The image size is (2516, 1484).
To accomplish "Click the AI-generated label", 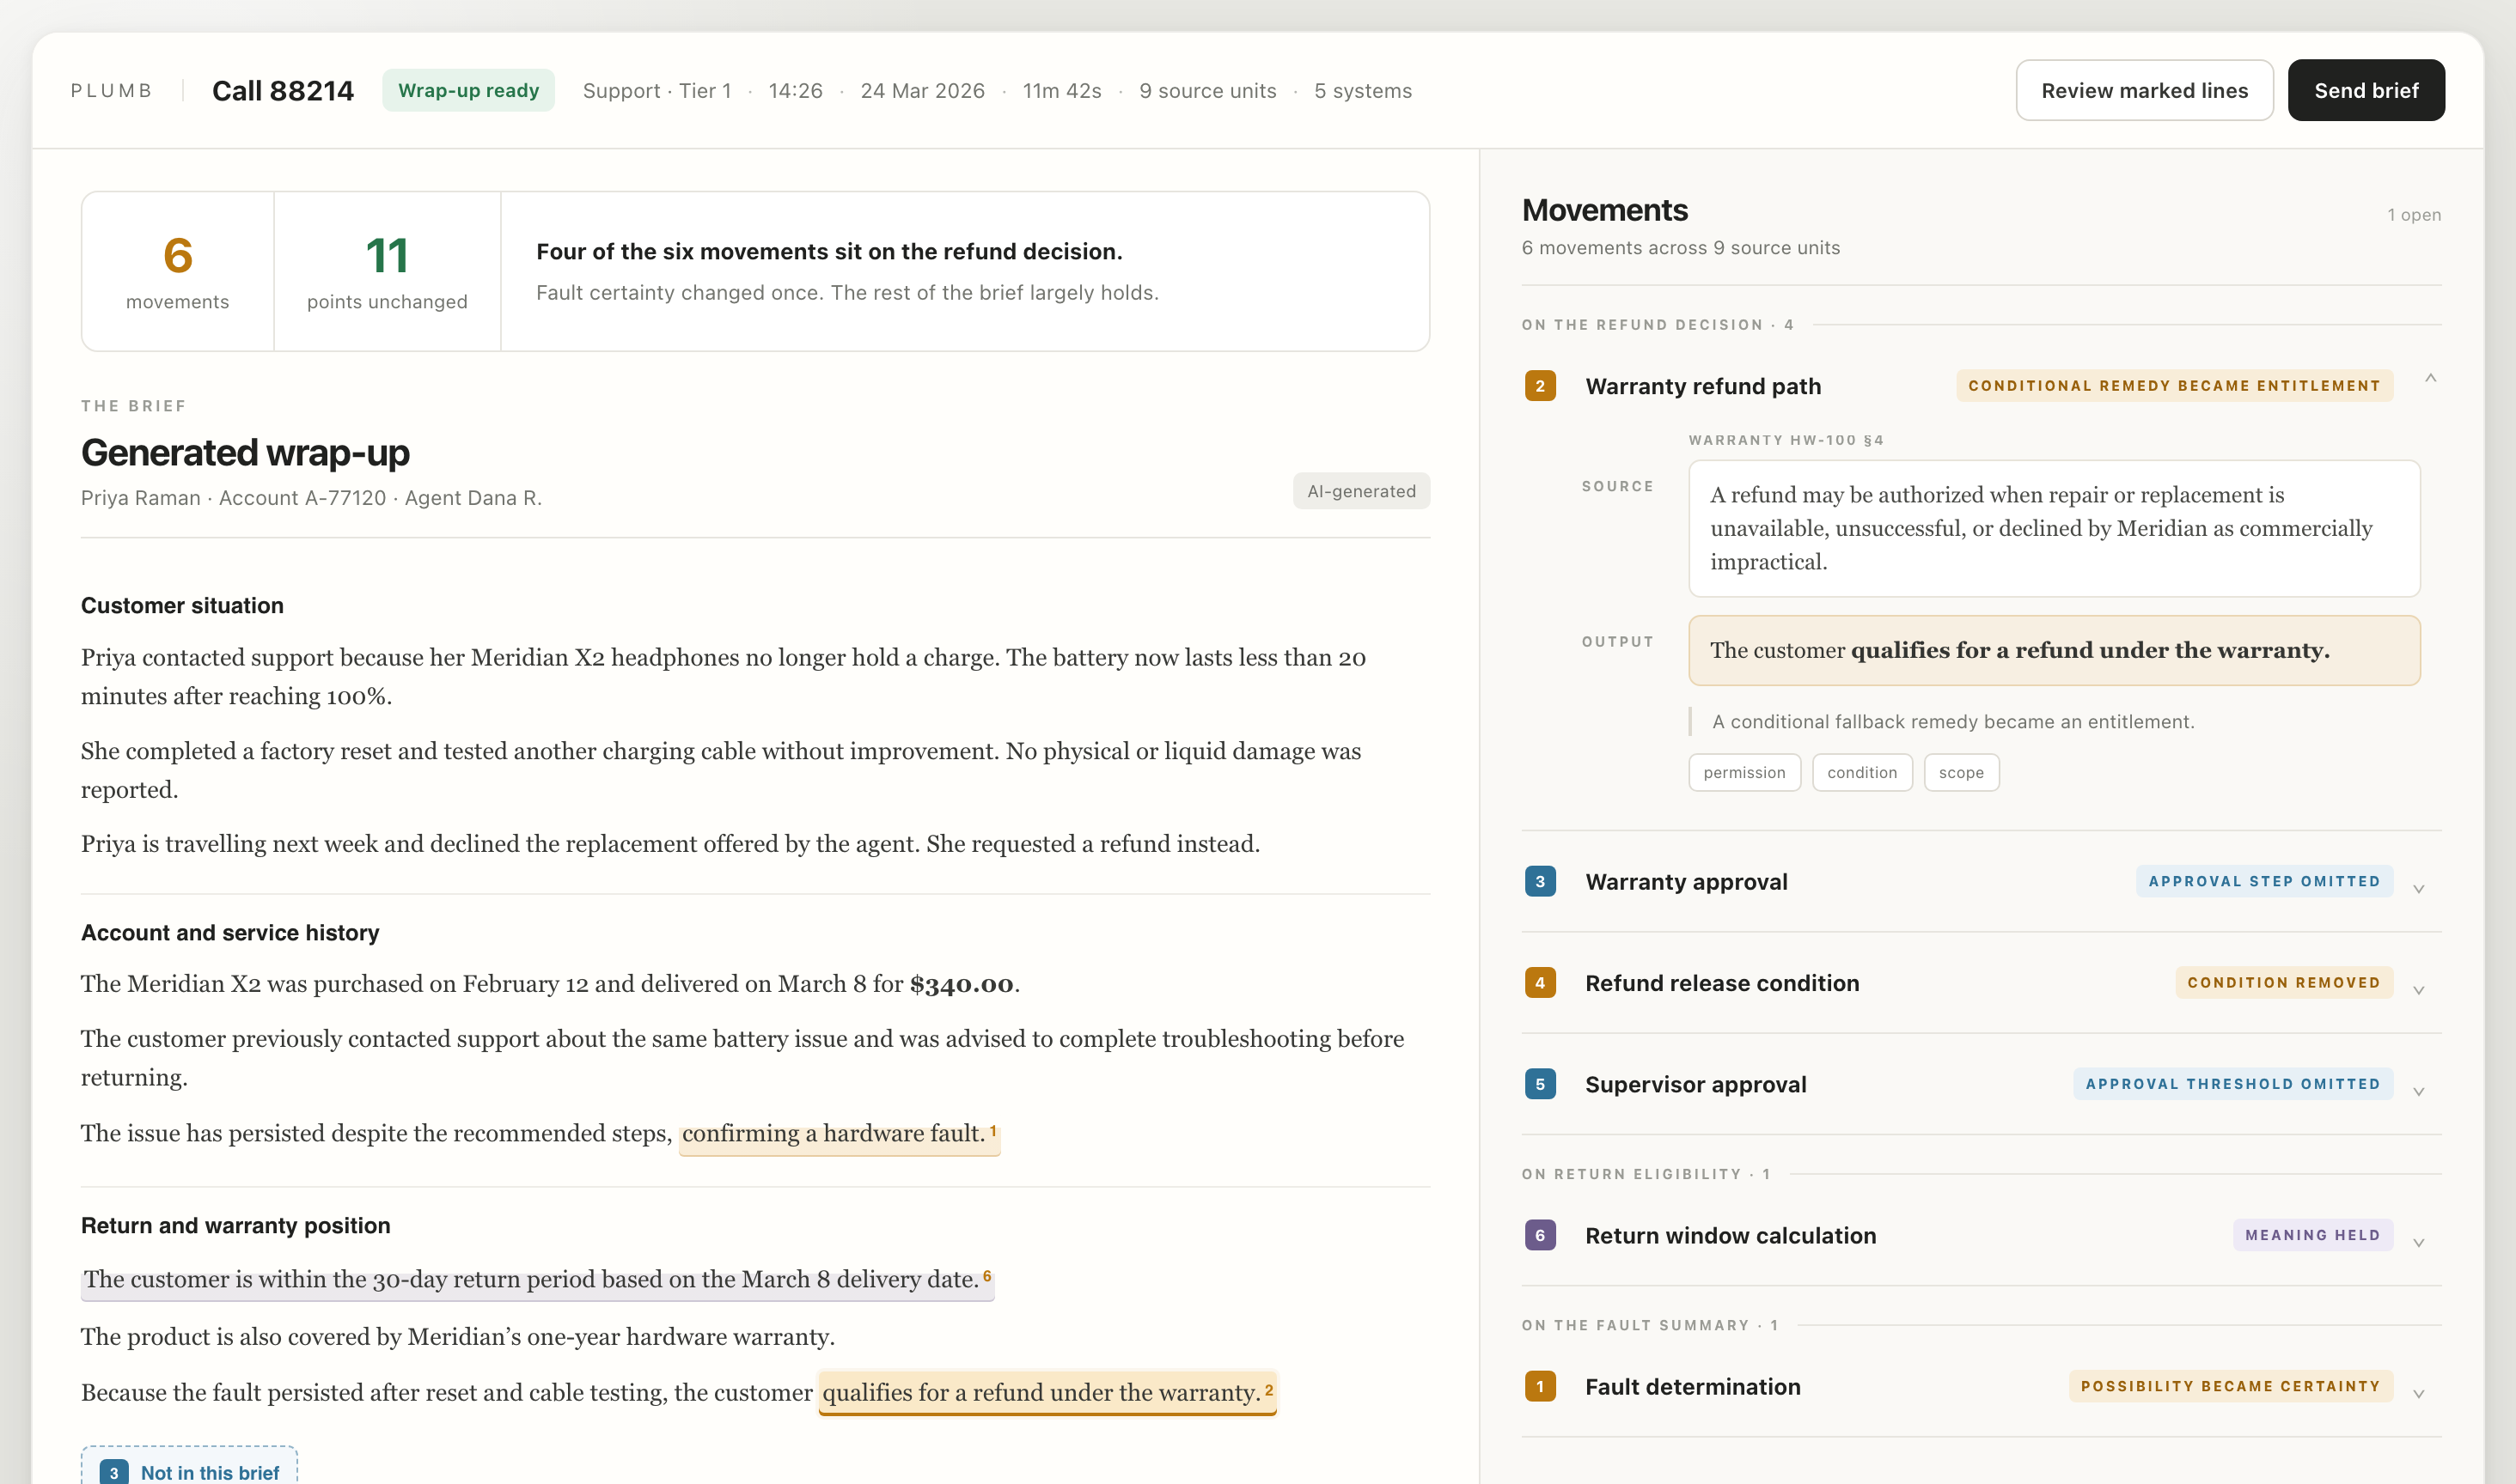I will point(1360,491).
